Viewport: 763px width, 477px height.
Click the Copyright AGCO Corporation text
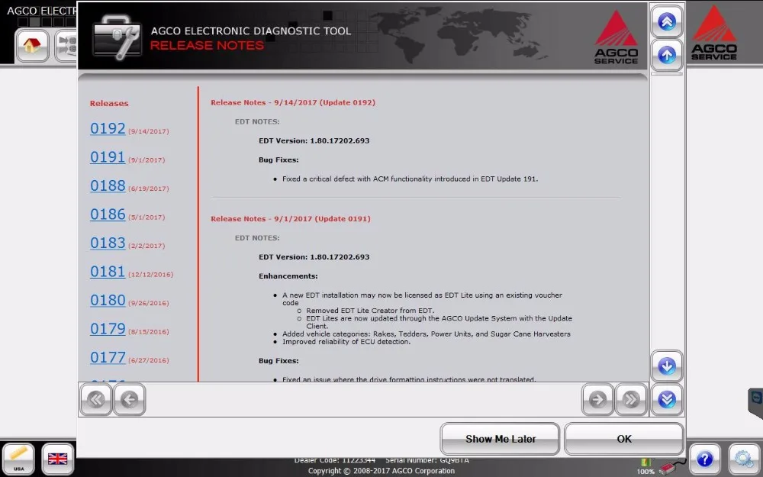[x=381, y=471]
